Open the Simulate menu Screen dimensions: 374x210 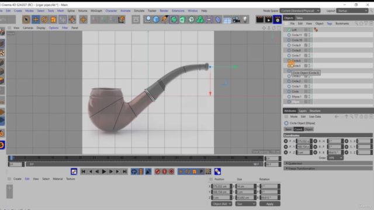tap(139, 10)
